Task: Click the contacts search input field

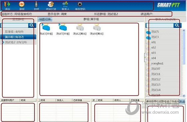Action: pos(160,26)
